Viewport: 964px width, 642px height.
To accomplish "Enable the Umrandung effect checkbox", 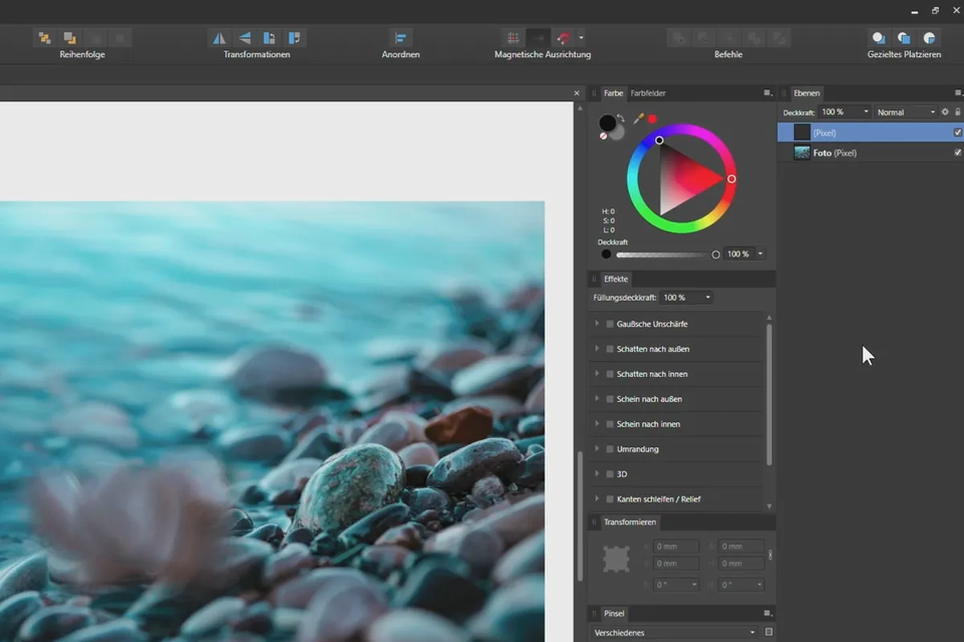I will [610, 449].
